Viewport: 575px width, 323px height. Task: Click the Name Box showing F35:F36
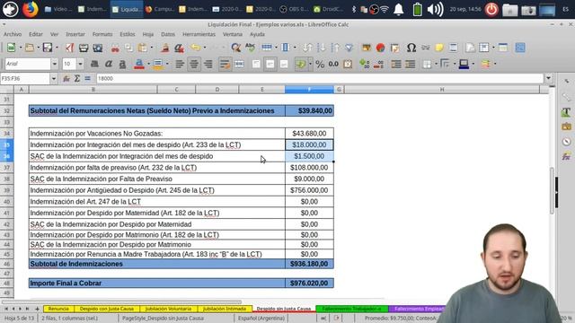(x=25, y=78)
